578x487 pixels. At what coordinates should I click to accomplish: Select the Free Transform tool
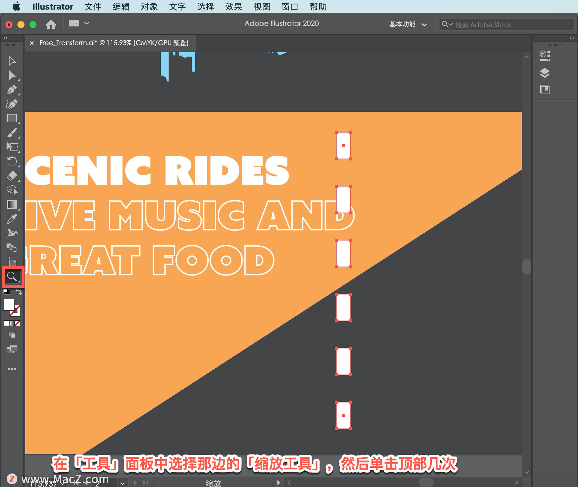click(12, 147)
